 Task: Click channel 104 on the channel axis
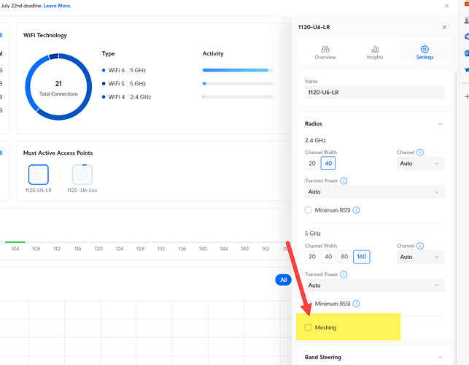[x=15, y=249]
